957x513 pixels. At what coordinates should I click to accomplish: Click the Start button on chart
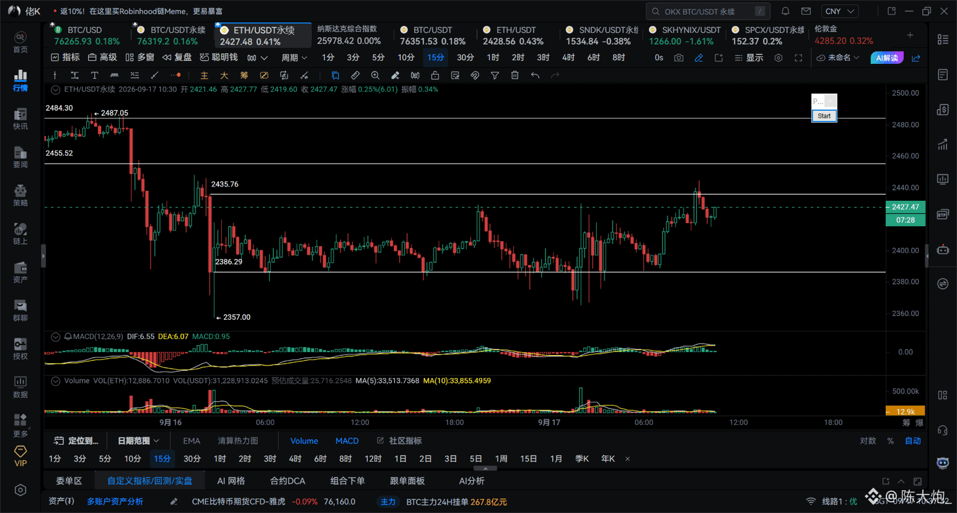824,116
